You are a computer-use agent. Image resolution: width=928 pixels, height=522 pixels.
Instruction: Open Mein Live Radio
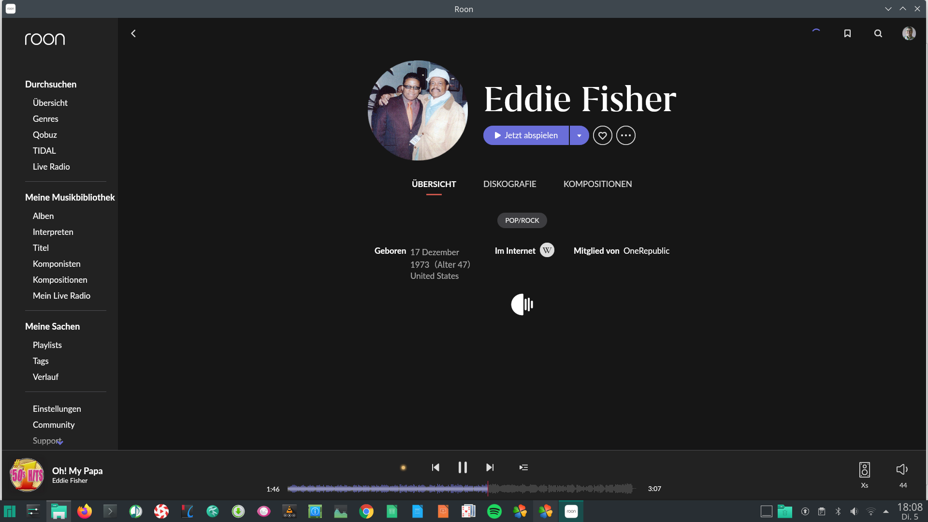click(x=61, y=296)
